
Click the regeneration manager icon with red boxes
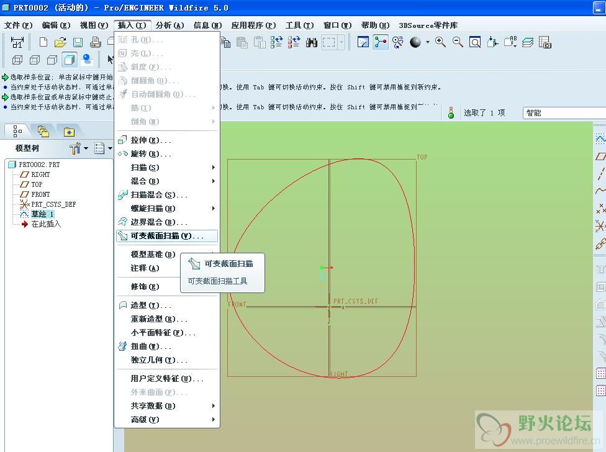pyautogui.click(x=294, y=42)
